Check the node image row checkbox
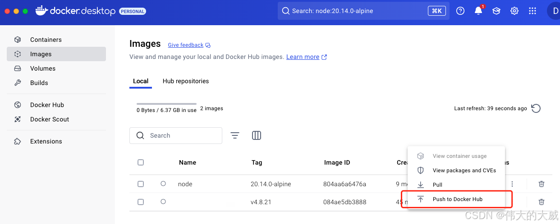Screen dimensions: 560x224 (141, 184)
